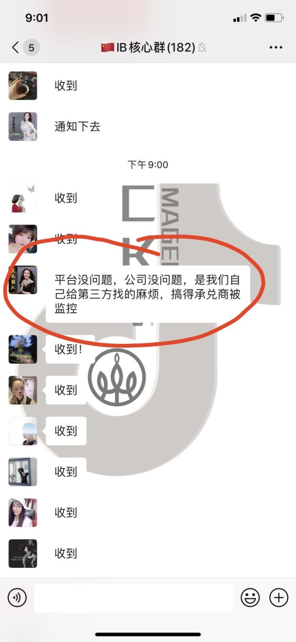Image resolution: width=296 pixels, height=642 pixels.
Task: Tap the muted bell icon beside group name
Action: 202,48
